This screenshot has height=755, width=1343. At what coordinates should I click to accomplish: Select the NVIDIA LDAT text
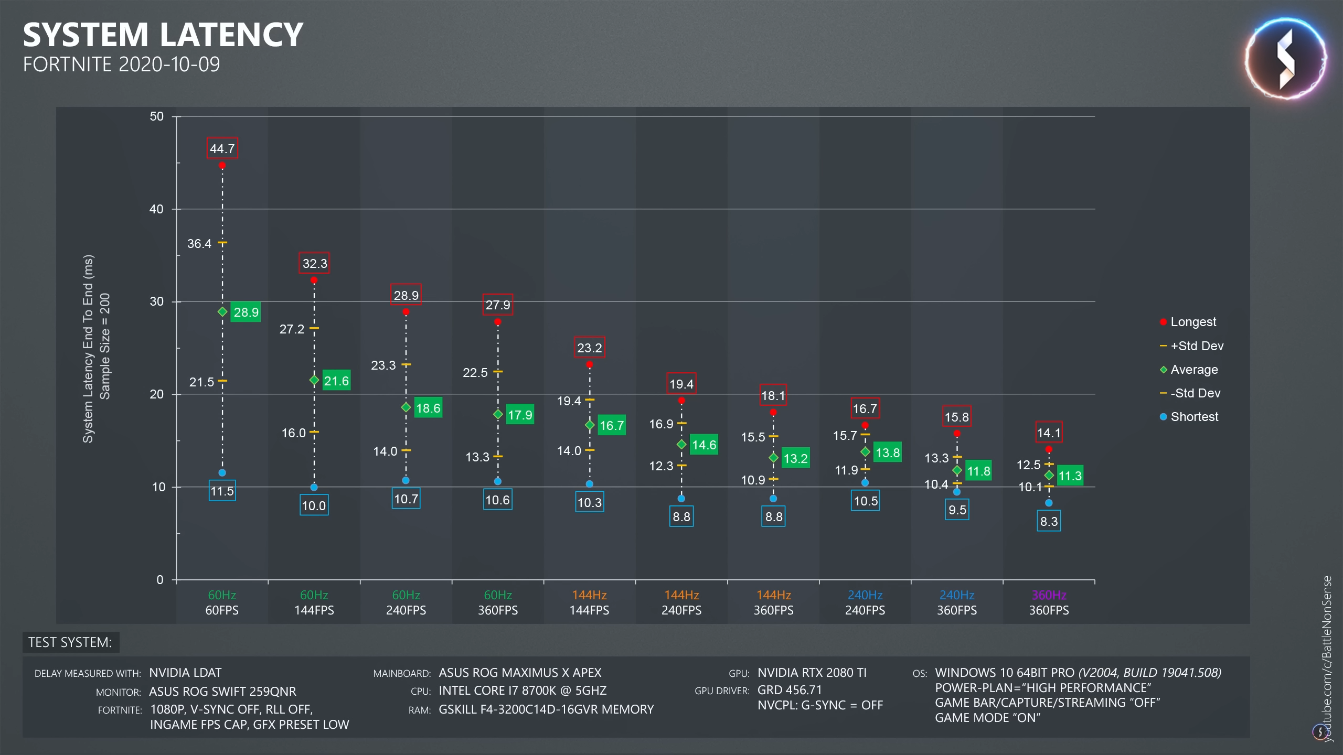[x=186, y=673]
